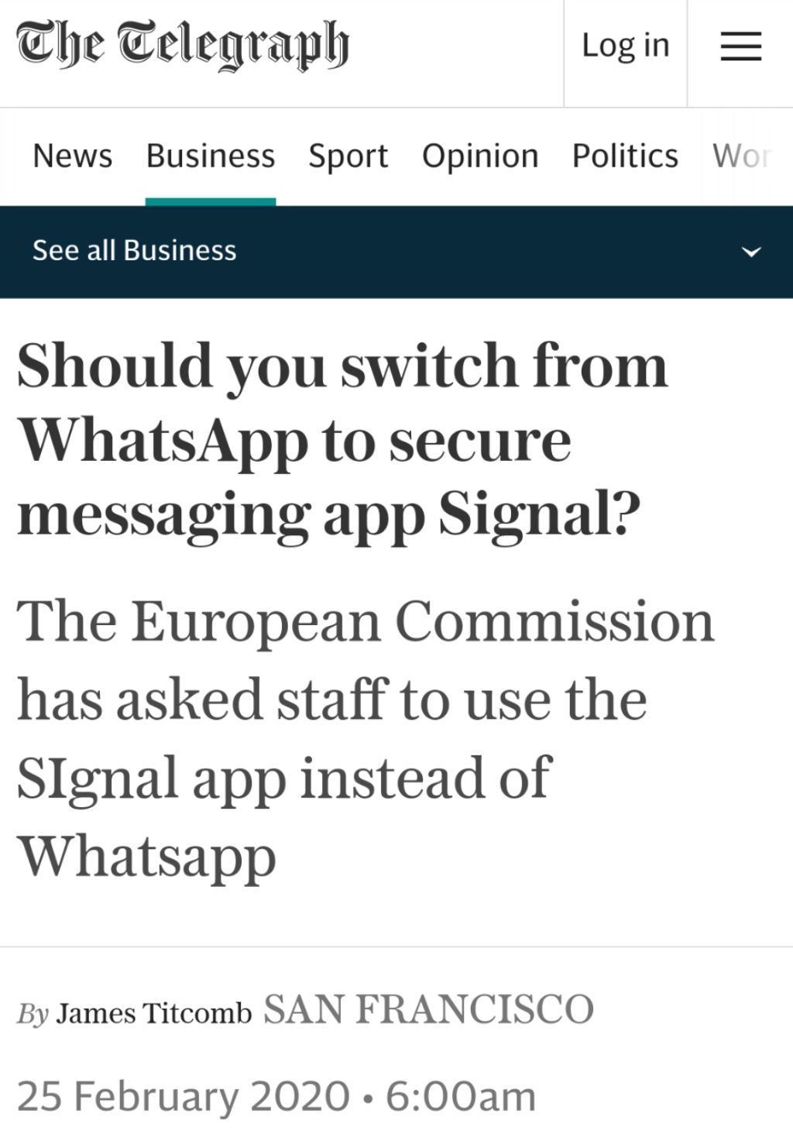Click the WhatsApp to Signal headline
Viewport: 793px width, 1138px height.
[x=341, y=439]
